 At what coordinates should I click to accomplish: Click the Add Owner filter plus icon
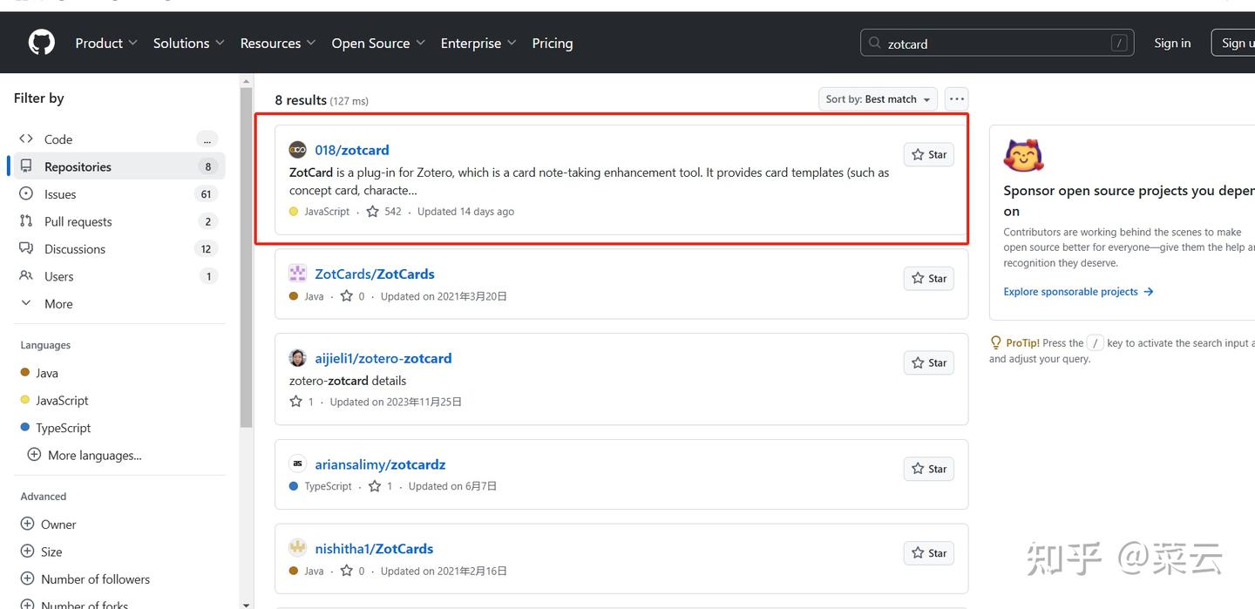click(x=28, y=524)
